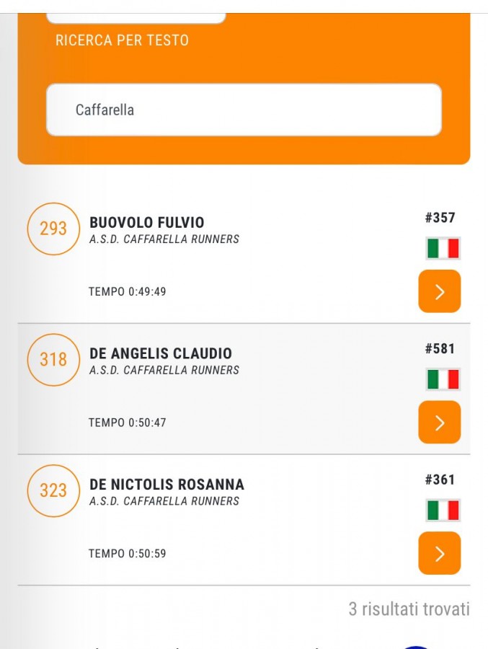Open runner name DE ANGELIS CLAUDIO
The image size is (488, 649).
[161, 353]
